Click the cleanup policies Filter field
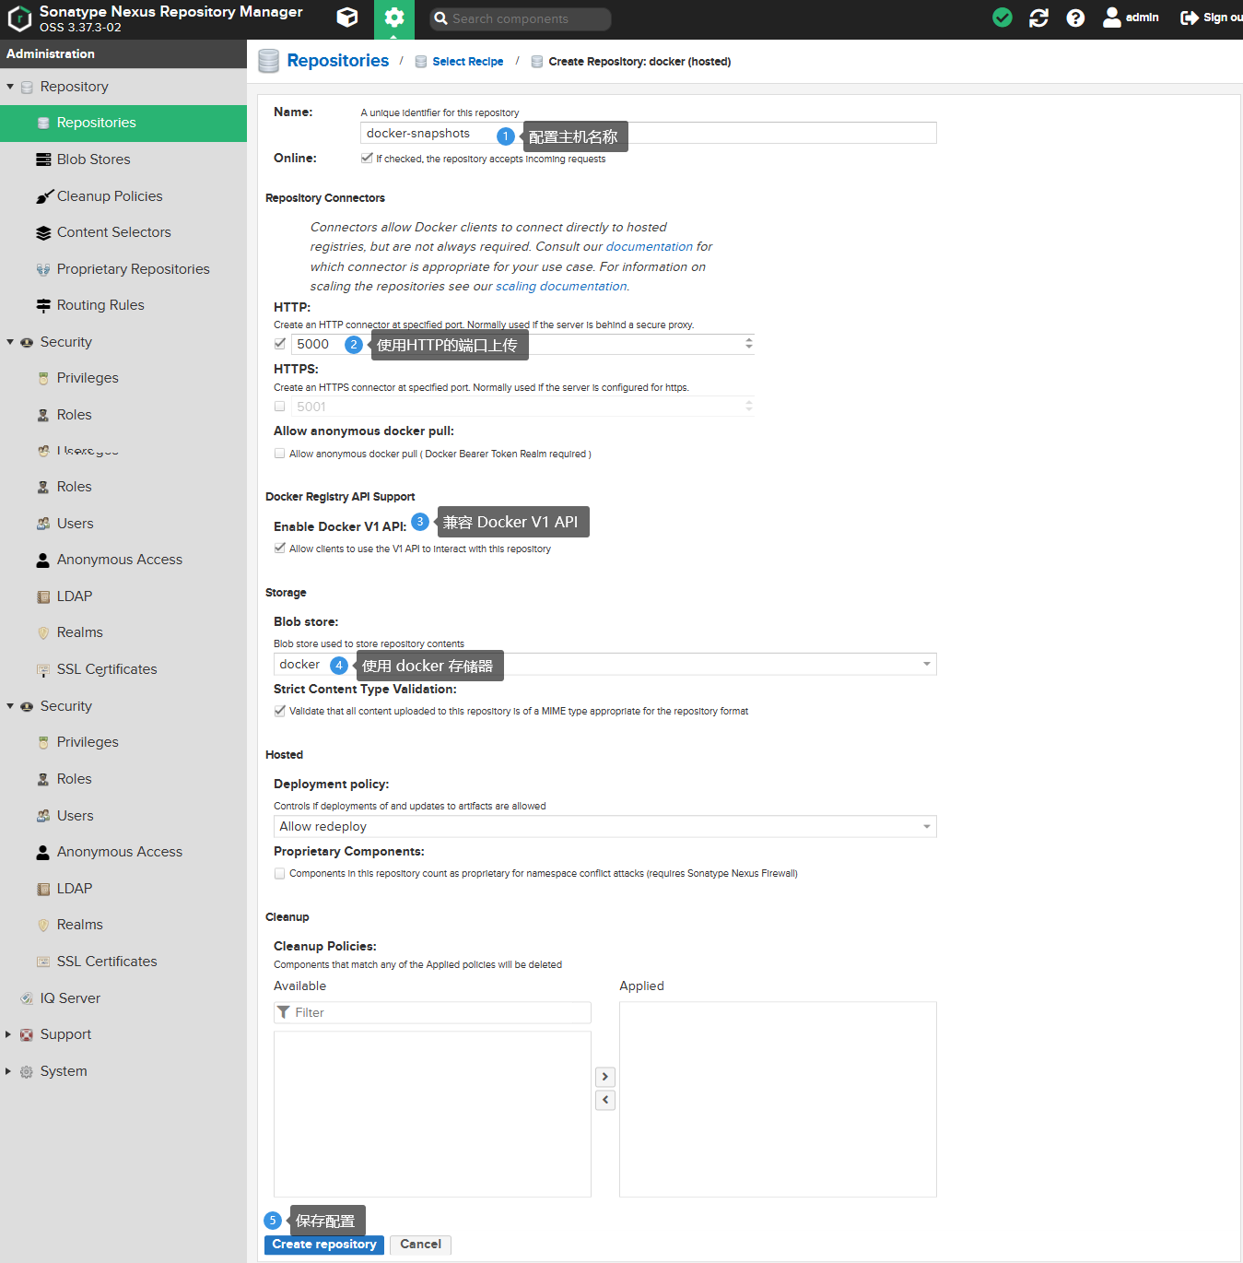The width and height of the screenshot is (1243, 1263). coord(432,1012)
